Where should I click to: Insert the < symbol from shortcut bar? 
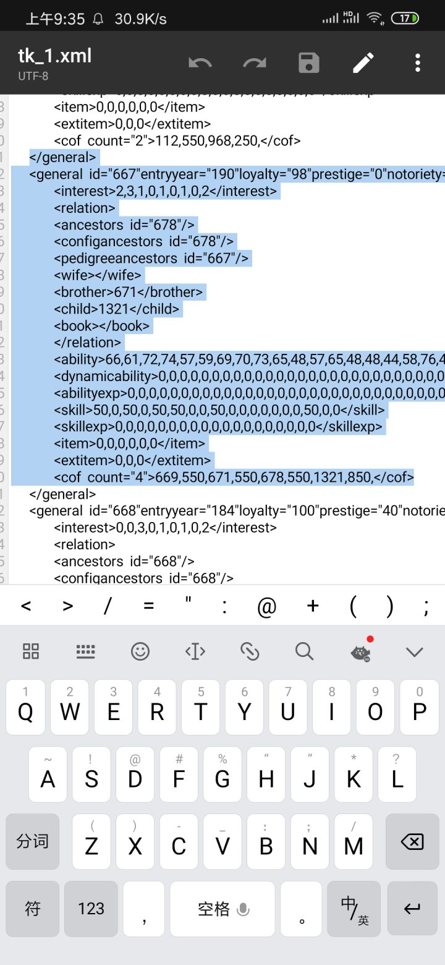point(26,606)
